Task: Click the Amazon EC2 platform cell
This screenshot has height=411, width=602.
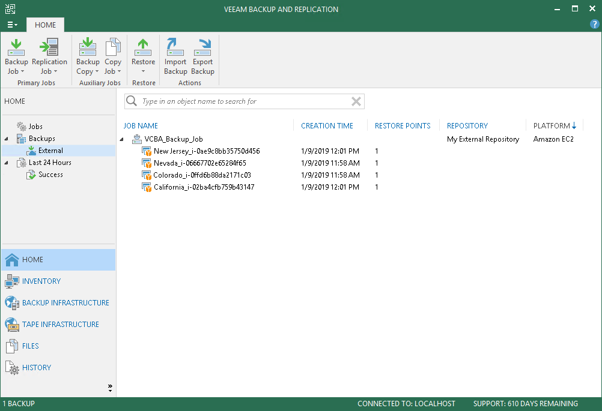Action: 553,139
